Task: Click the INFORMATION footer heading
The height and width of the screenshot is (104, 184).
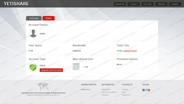Action: pyautogui.click(x=108, y=85)
